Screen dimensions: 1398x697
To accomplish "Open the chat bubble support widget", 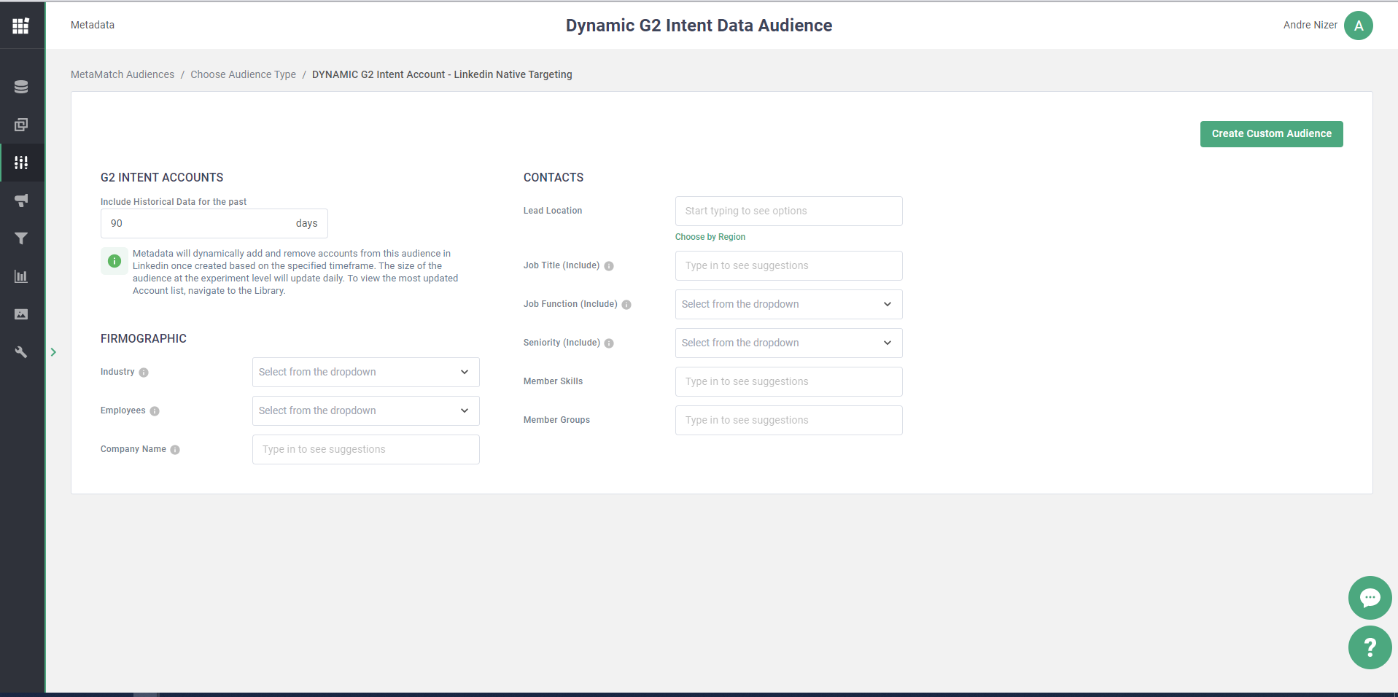I will tap(1370, 598).
